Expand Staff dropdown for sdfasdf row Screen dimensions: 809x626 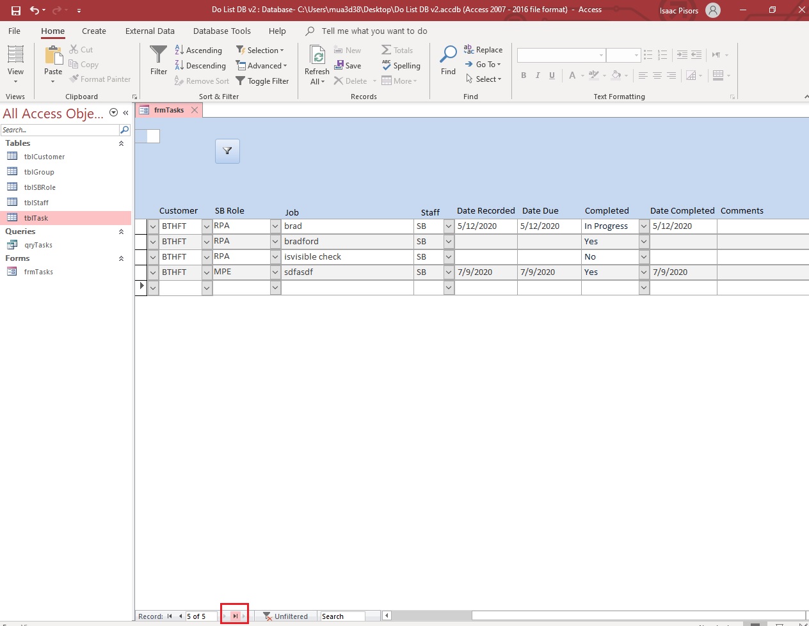pos(449,272)
